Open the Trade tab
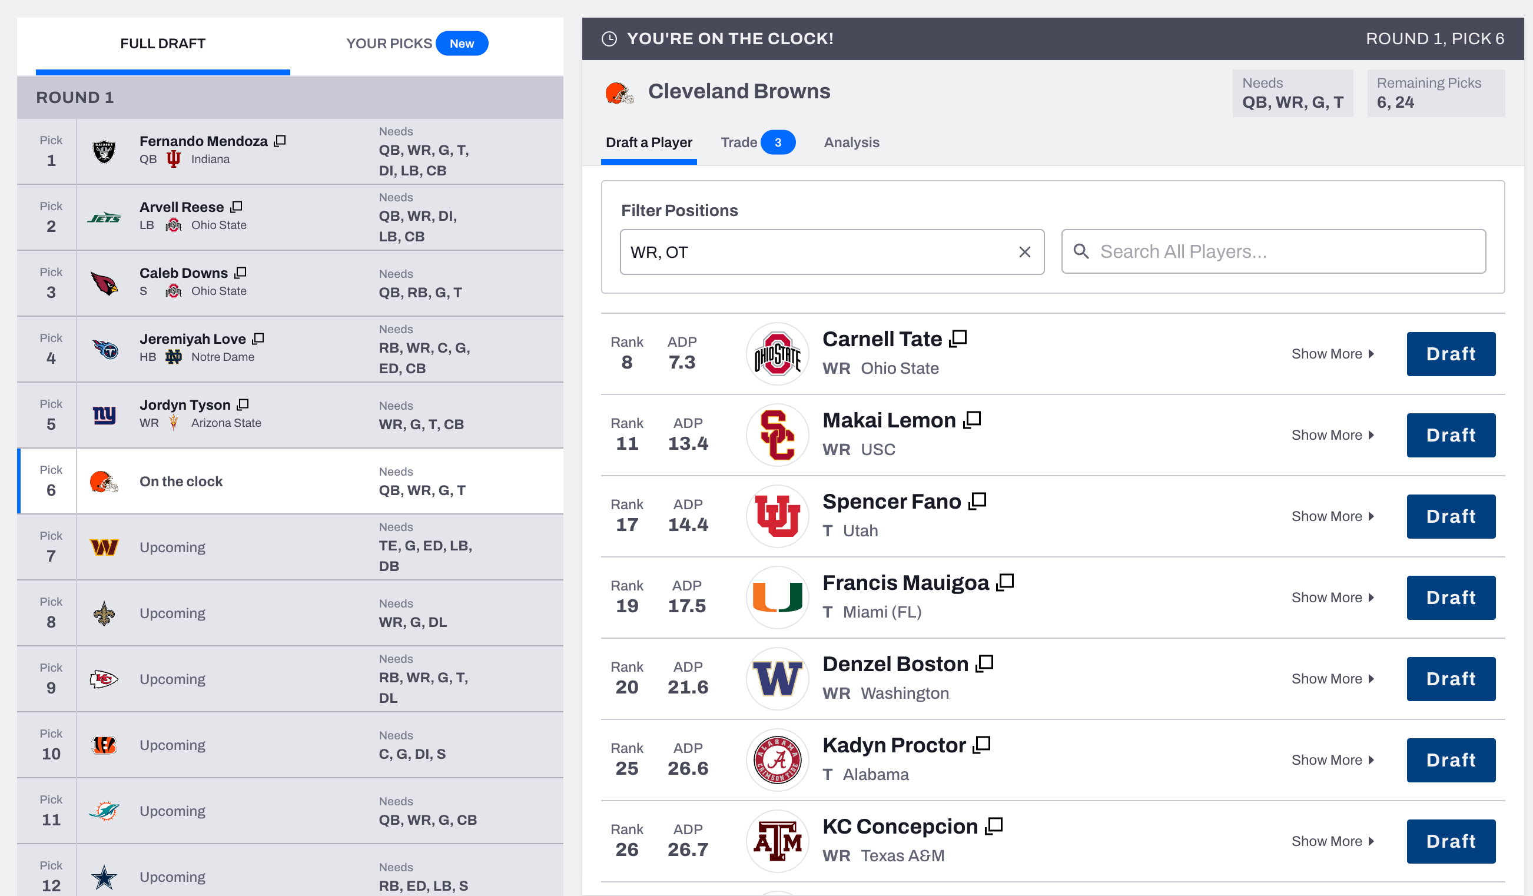Image resolution: width=1533 pixels, height=896 pixels. pyautogui.click(x=739, y=142)
